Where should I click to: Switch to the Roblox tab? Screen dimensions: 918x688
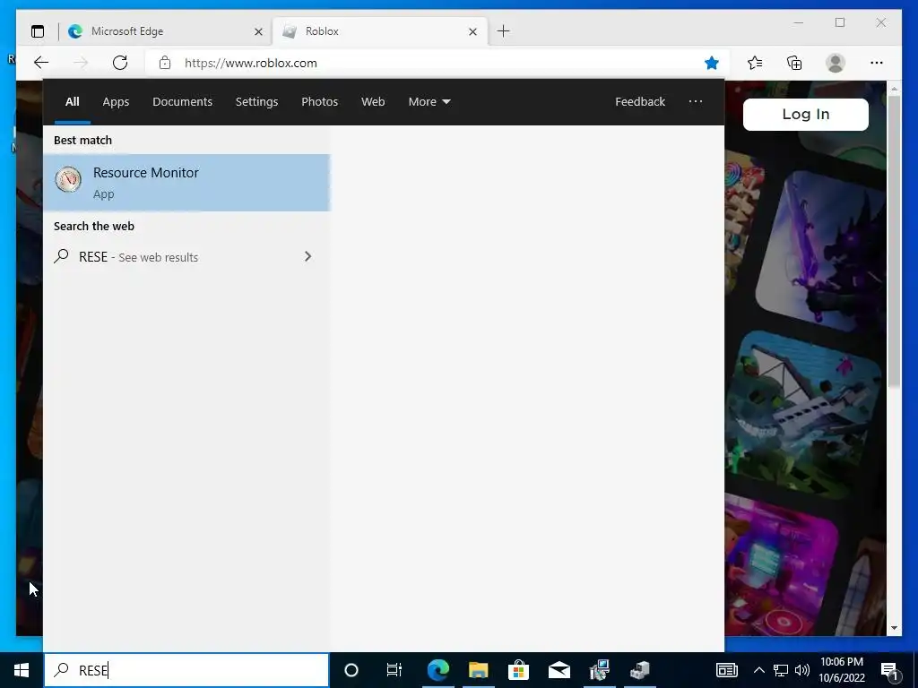[x=378, y=31]
